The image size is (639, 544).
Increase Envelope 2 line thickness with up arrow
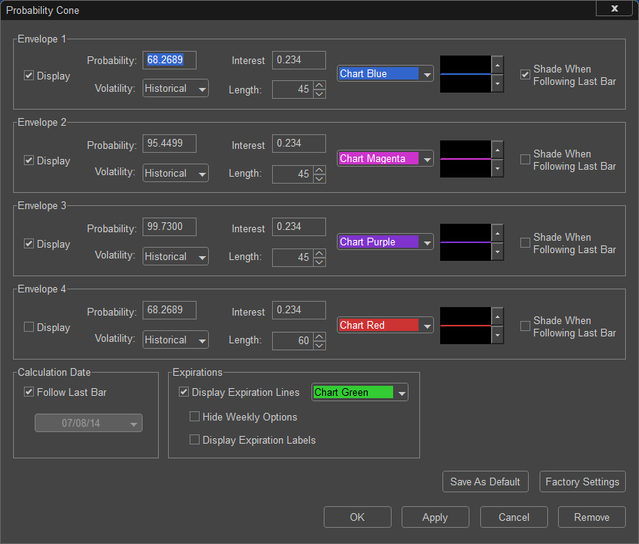[497, 150]
